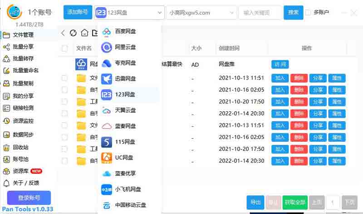Toggle the select-all checkbox in table header
The height and width of the screenshot is (214, 363).
point(64,48)
